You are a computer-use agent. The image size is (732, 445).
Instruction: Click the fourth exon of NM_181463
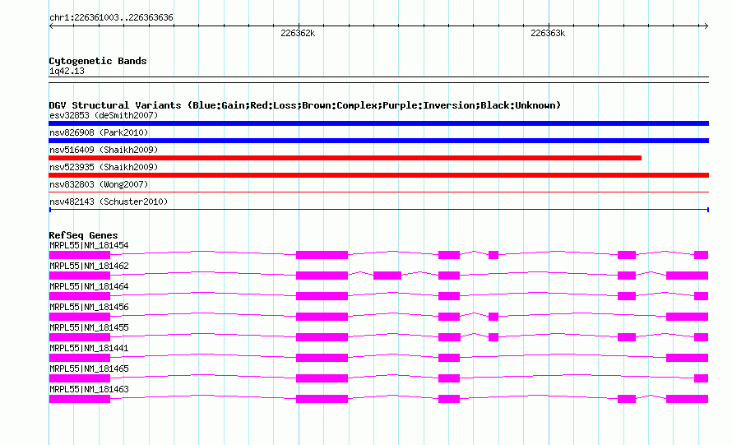coord(627,399)
